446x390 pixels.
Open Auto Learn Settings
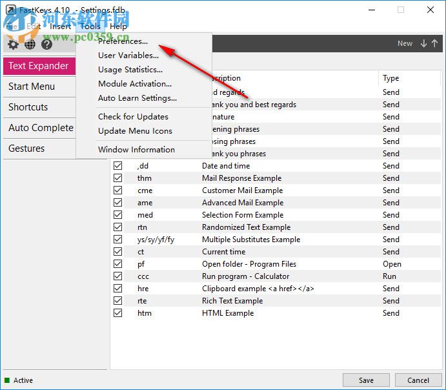pos(137,98)
